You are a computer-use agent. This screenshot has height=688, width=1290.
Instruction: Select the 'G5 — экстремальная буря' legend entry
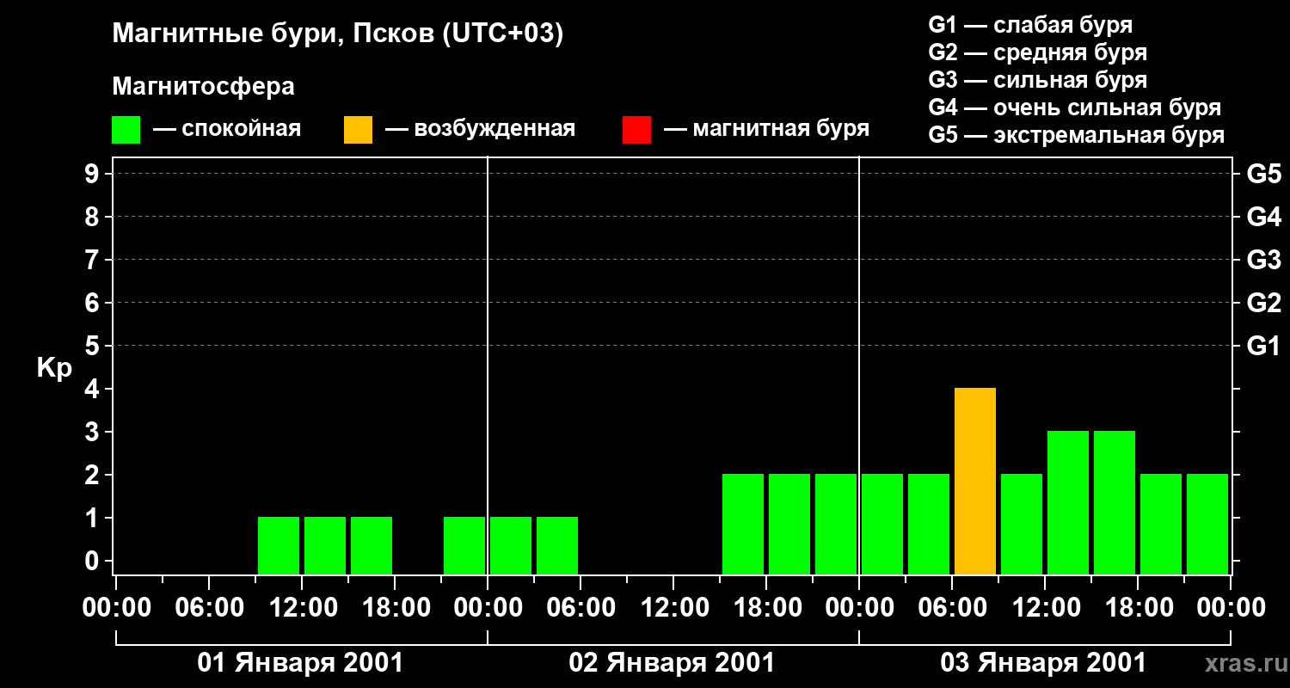(x=1076, y=135)
